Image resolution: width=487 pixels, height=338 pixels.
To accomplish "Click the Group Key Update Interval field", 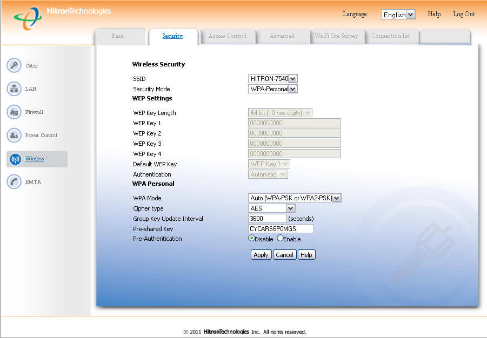I will coord(267,219).
